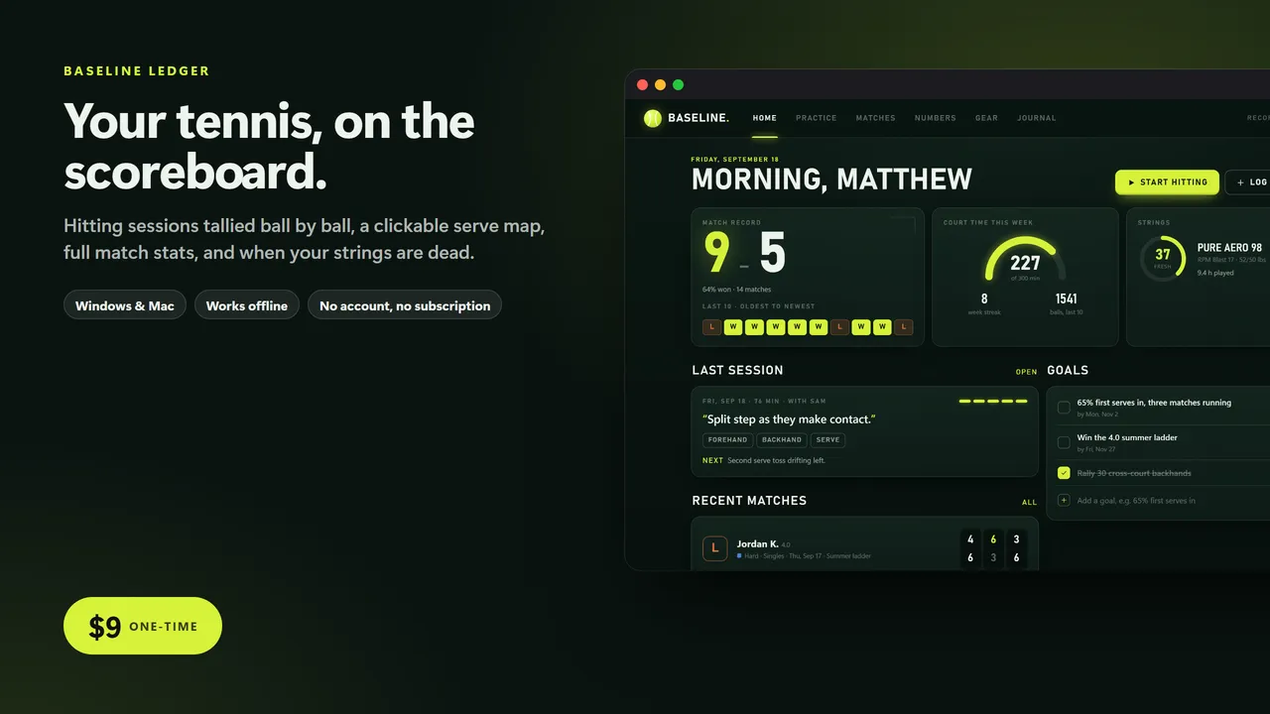Image resolution: width=1270 pixels, height=714 pixels.
Task: Go to the Numbers tab
Action: click(x=935, y=118)
